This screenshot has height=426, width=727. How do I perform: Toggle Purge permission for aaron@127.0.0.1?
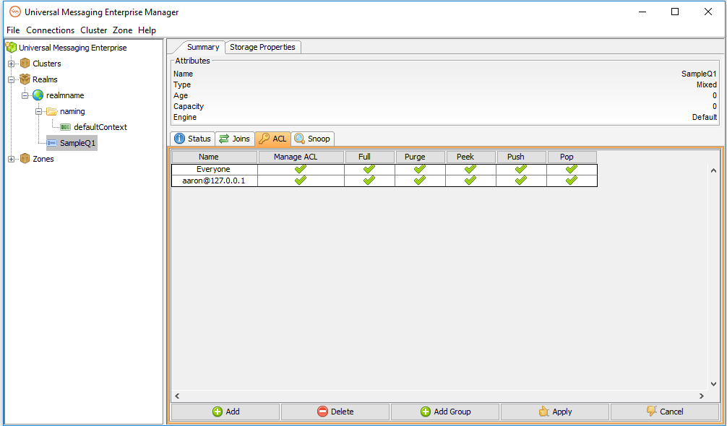pos(420,181)
